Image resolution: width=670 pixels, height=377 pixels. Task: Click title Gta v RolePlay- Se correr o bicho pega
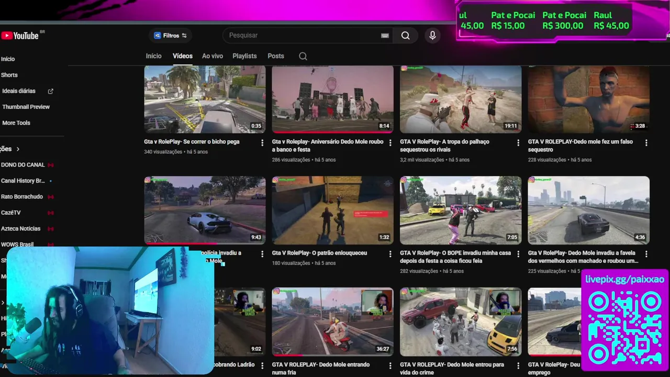point(192,142)
